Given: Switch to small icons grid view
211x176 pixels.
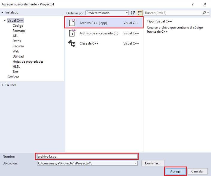Looking at the screenshot, I should (x=133, y=13).
